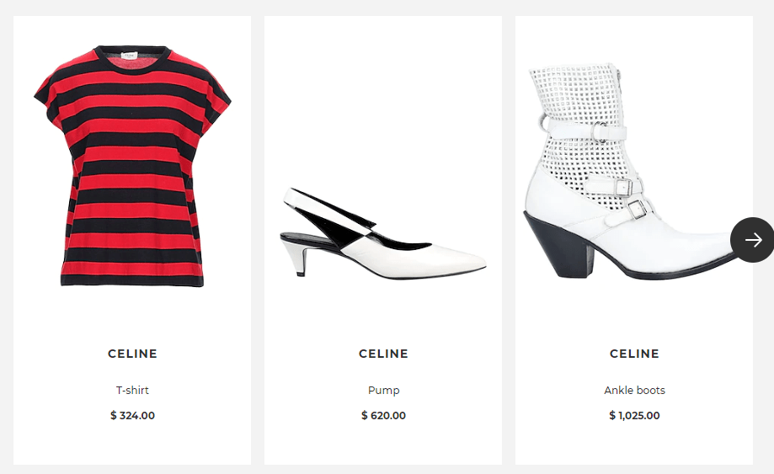
Task: Select the Ankle boots product title
Action: tap(634, 390)
